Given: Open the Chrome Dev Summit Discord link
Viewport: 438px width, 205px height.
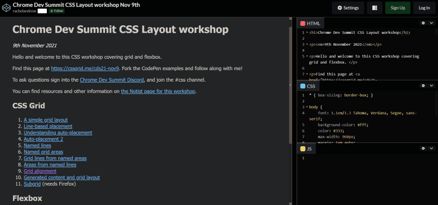Looking at the screenshot, I should 111,80.
